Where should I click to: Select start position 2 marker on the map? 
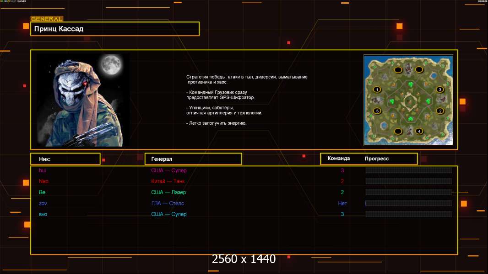(440, 111)
